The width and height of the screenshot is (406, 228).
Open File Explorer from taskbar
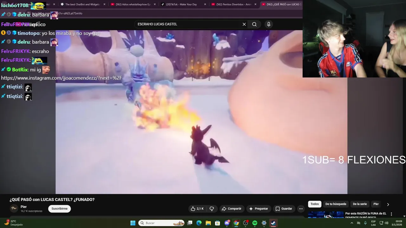(208, 223)
